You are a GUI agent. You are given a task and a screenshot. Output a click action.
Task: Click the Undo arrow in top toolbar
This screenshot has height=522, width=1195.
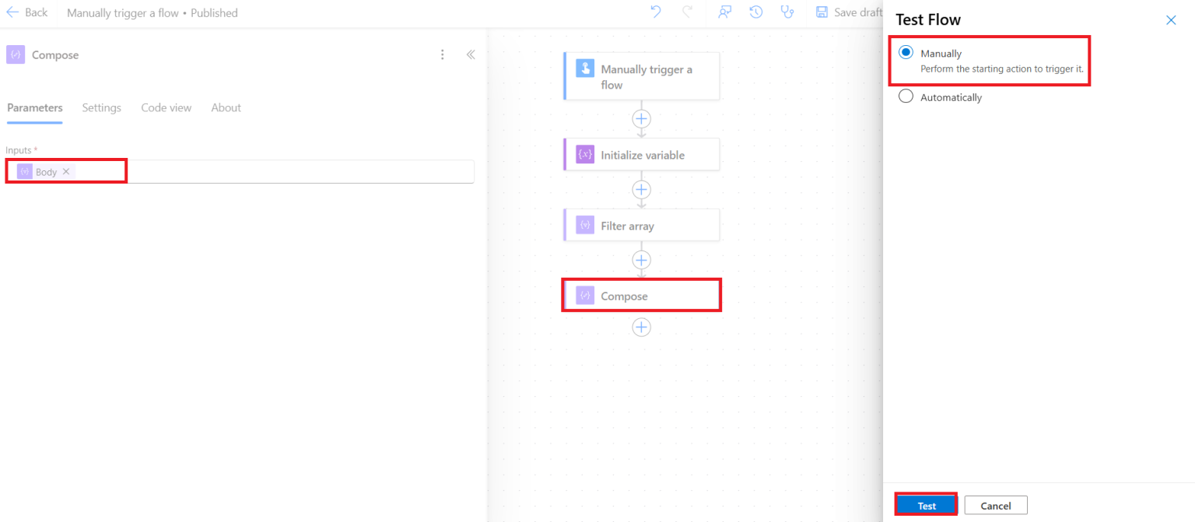click(x=656, y=12)
